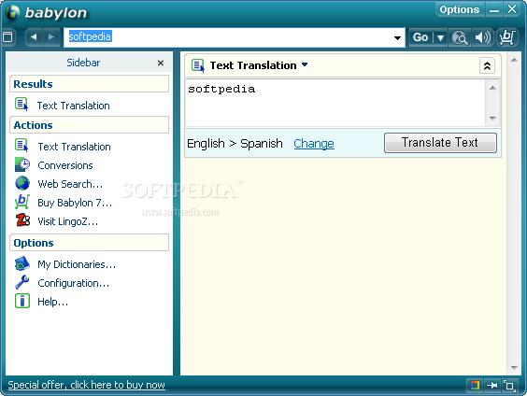Image resolution: width=527 pixels, height=396 pixels.
Task: Click the pin window icon in status bar
Action: [x=492, y=385]
